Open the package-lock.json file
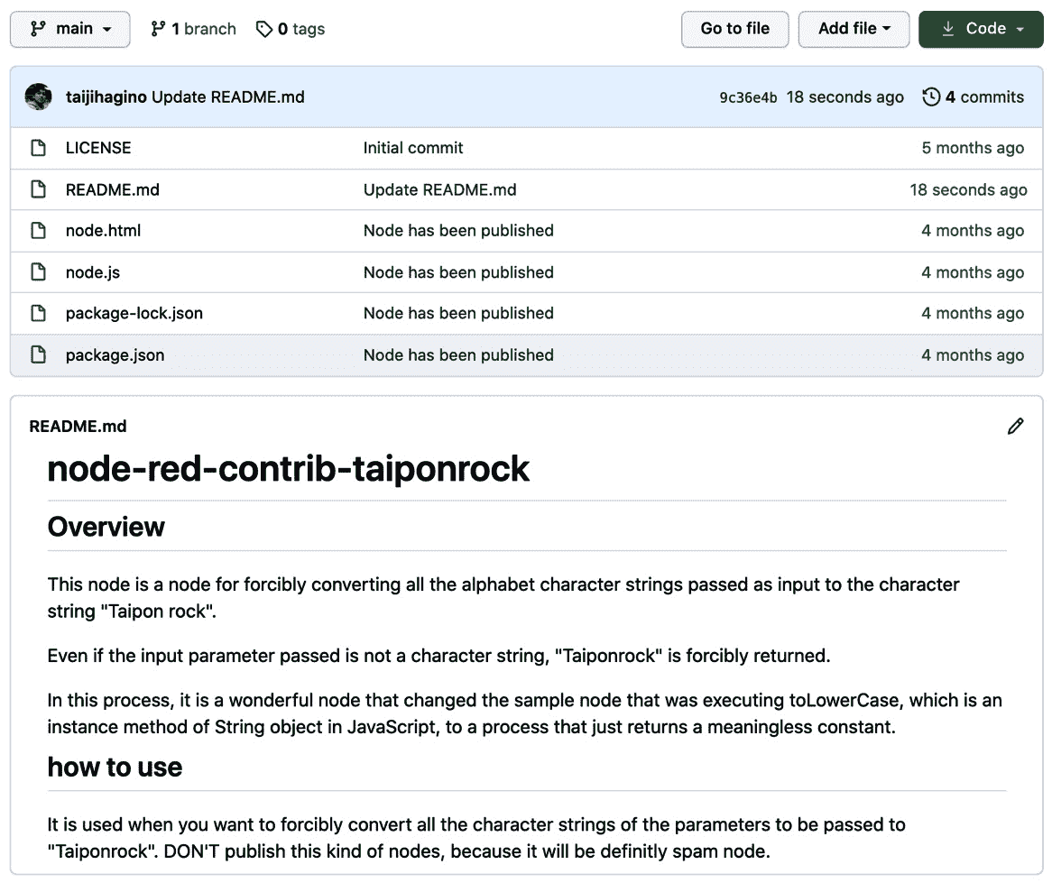 pos(133,313)
